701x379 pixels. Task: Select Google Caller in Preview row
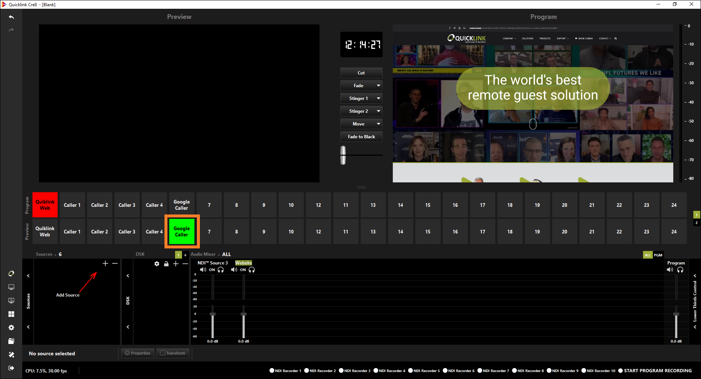click(182, 232)
